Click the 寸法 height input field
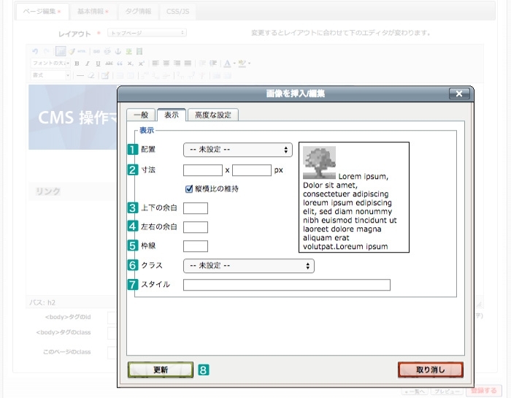The height and width of the screenshot is (398, 511). coord(252,170)
